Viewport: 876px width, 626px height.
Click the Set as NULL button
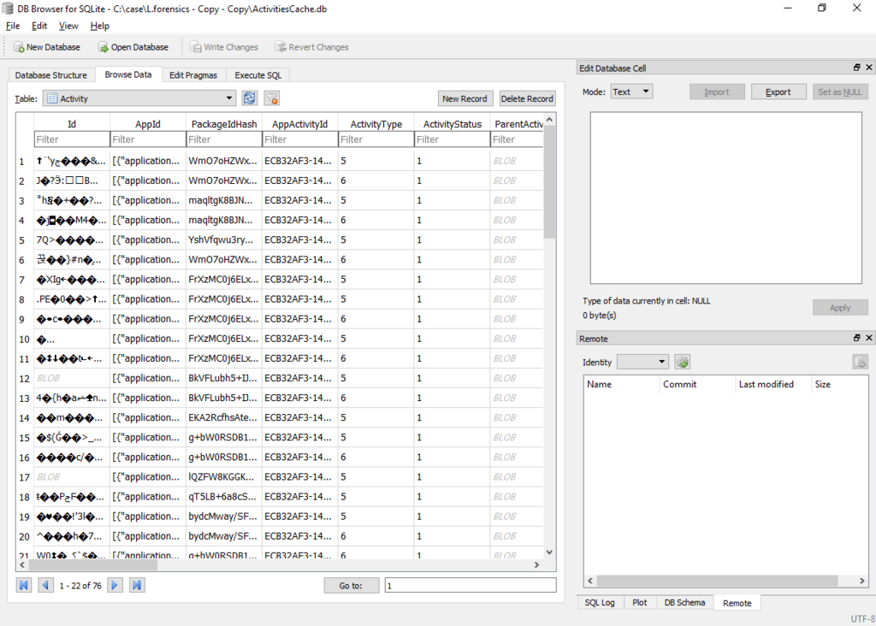click(x=840, y=92)
